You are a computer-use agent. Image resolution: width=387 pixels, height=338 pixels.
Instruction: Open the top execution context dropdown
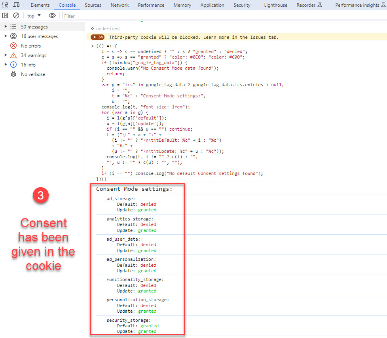click(x=33, y=15)
